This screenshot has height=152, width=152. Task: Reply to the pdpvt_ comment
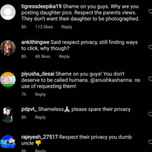coord(40,117)
